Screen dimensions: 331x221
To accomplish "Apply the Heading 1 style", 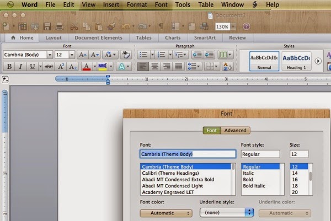I will [x=296, y=60].
